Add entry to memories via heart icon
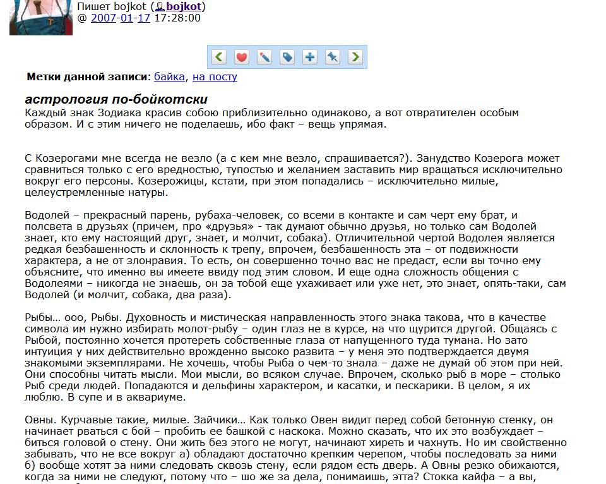606x484 pixels. coord(242,57)
